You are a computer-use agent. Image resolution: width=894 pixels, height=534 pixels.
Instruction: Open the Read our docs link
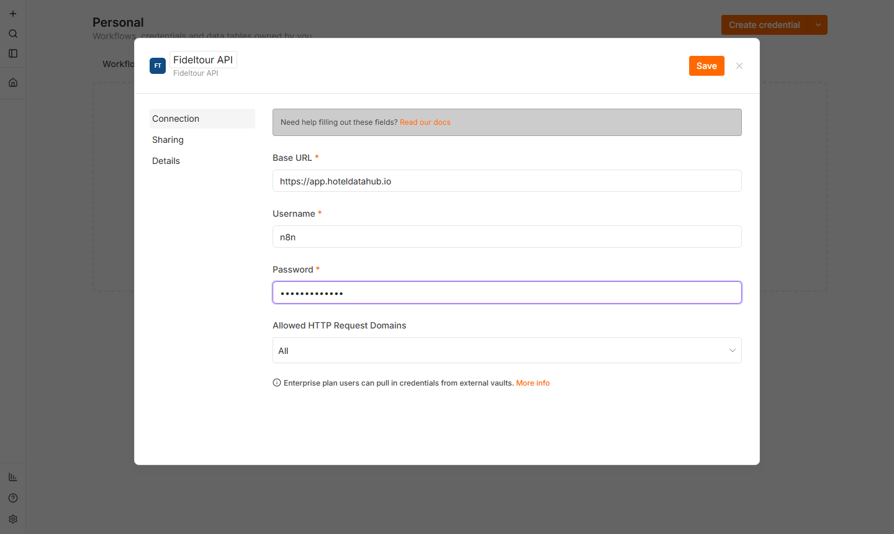(425, 122)
